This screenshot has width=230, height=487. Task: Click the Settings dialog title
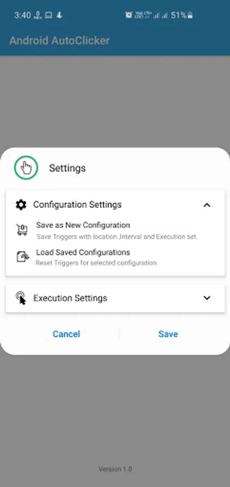tap(68, 168)
